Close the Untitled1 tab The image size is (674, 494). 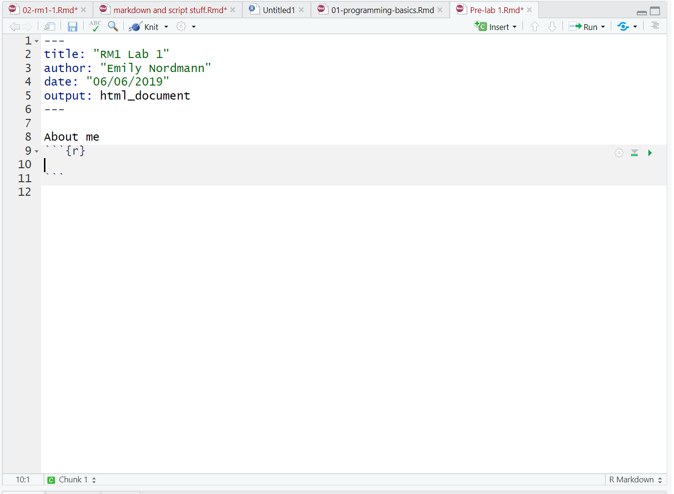[301, 10]
